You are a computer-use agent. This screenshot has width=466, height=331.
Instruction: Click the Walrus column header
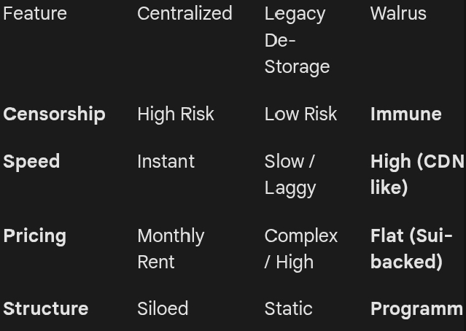(398, 13)
